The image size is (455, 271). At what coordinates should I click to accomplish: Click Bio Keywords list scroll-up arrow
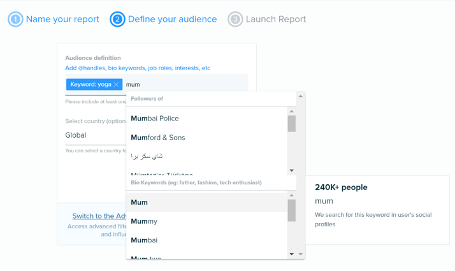pos(292,195)
